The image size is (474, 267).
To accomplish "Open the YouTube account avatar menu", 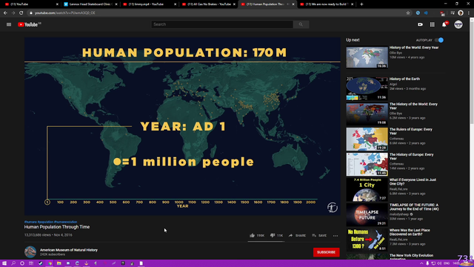I will [458, 24].
